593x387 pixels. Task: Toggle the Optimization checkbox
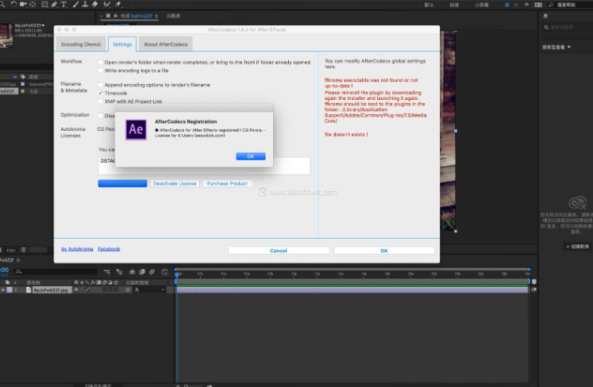pyautogui.click(x=100, y=116)
